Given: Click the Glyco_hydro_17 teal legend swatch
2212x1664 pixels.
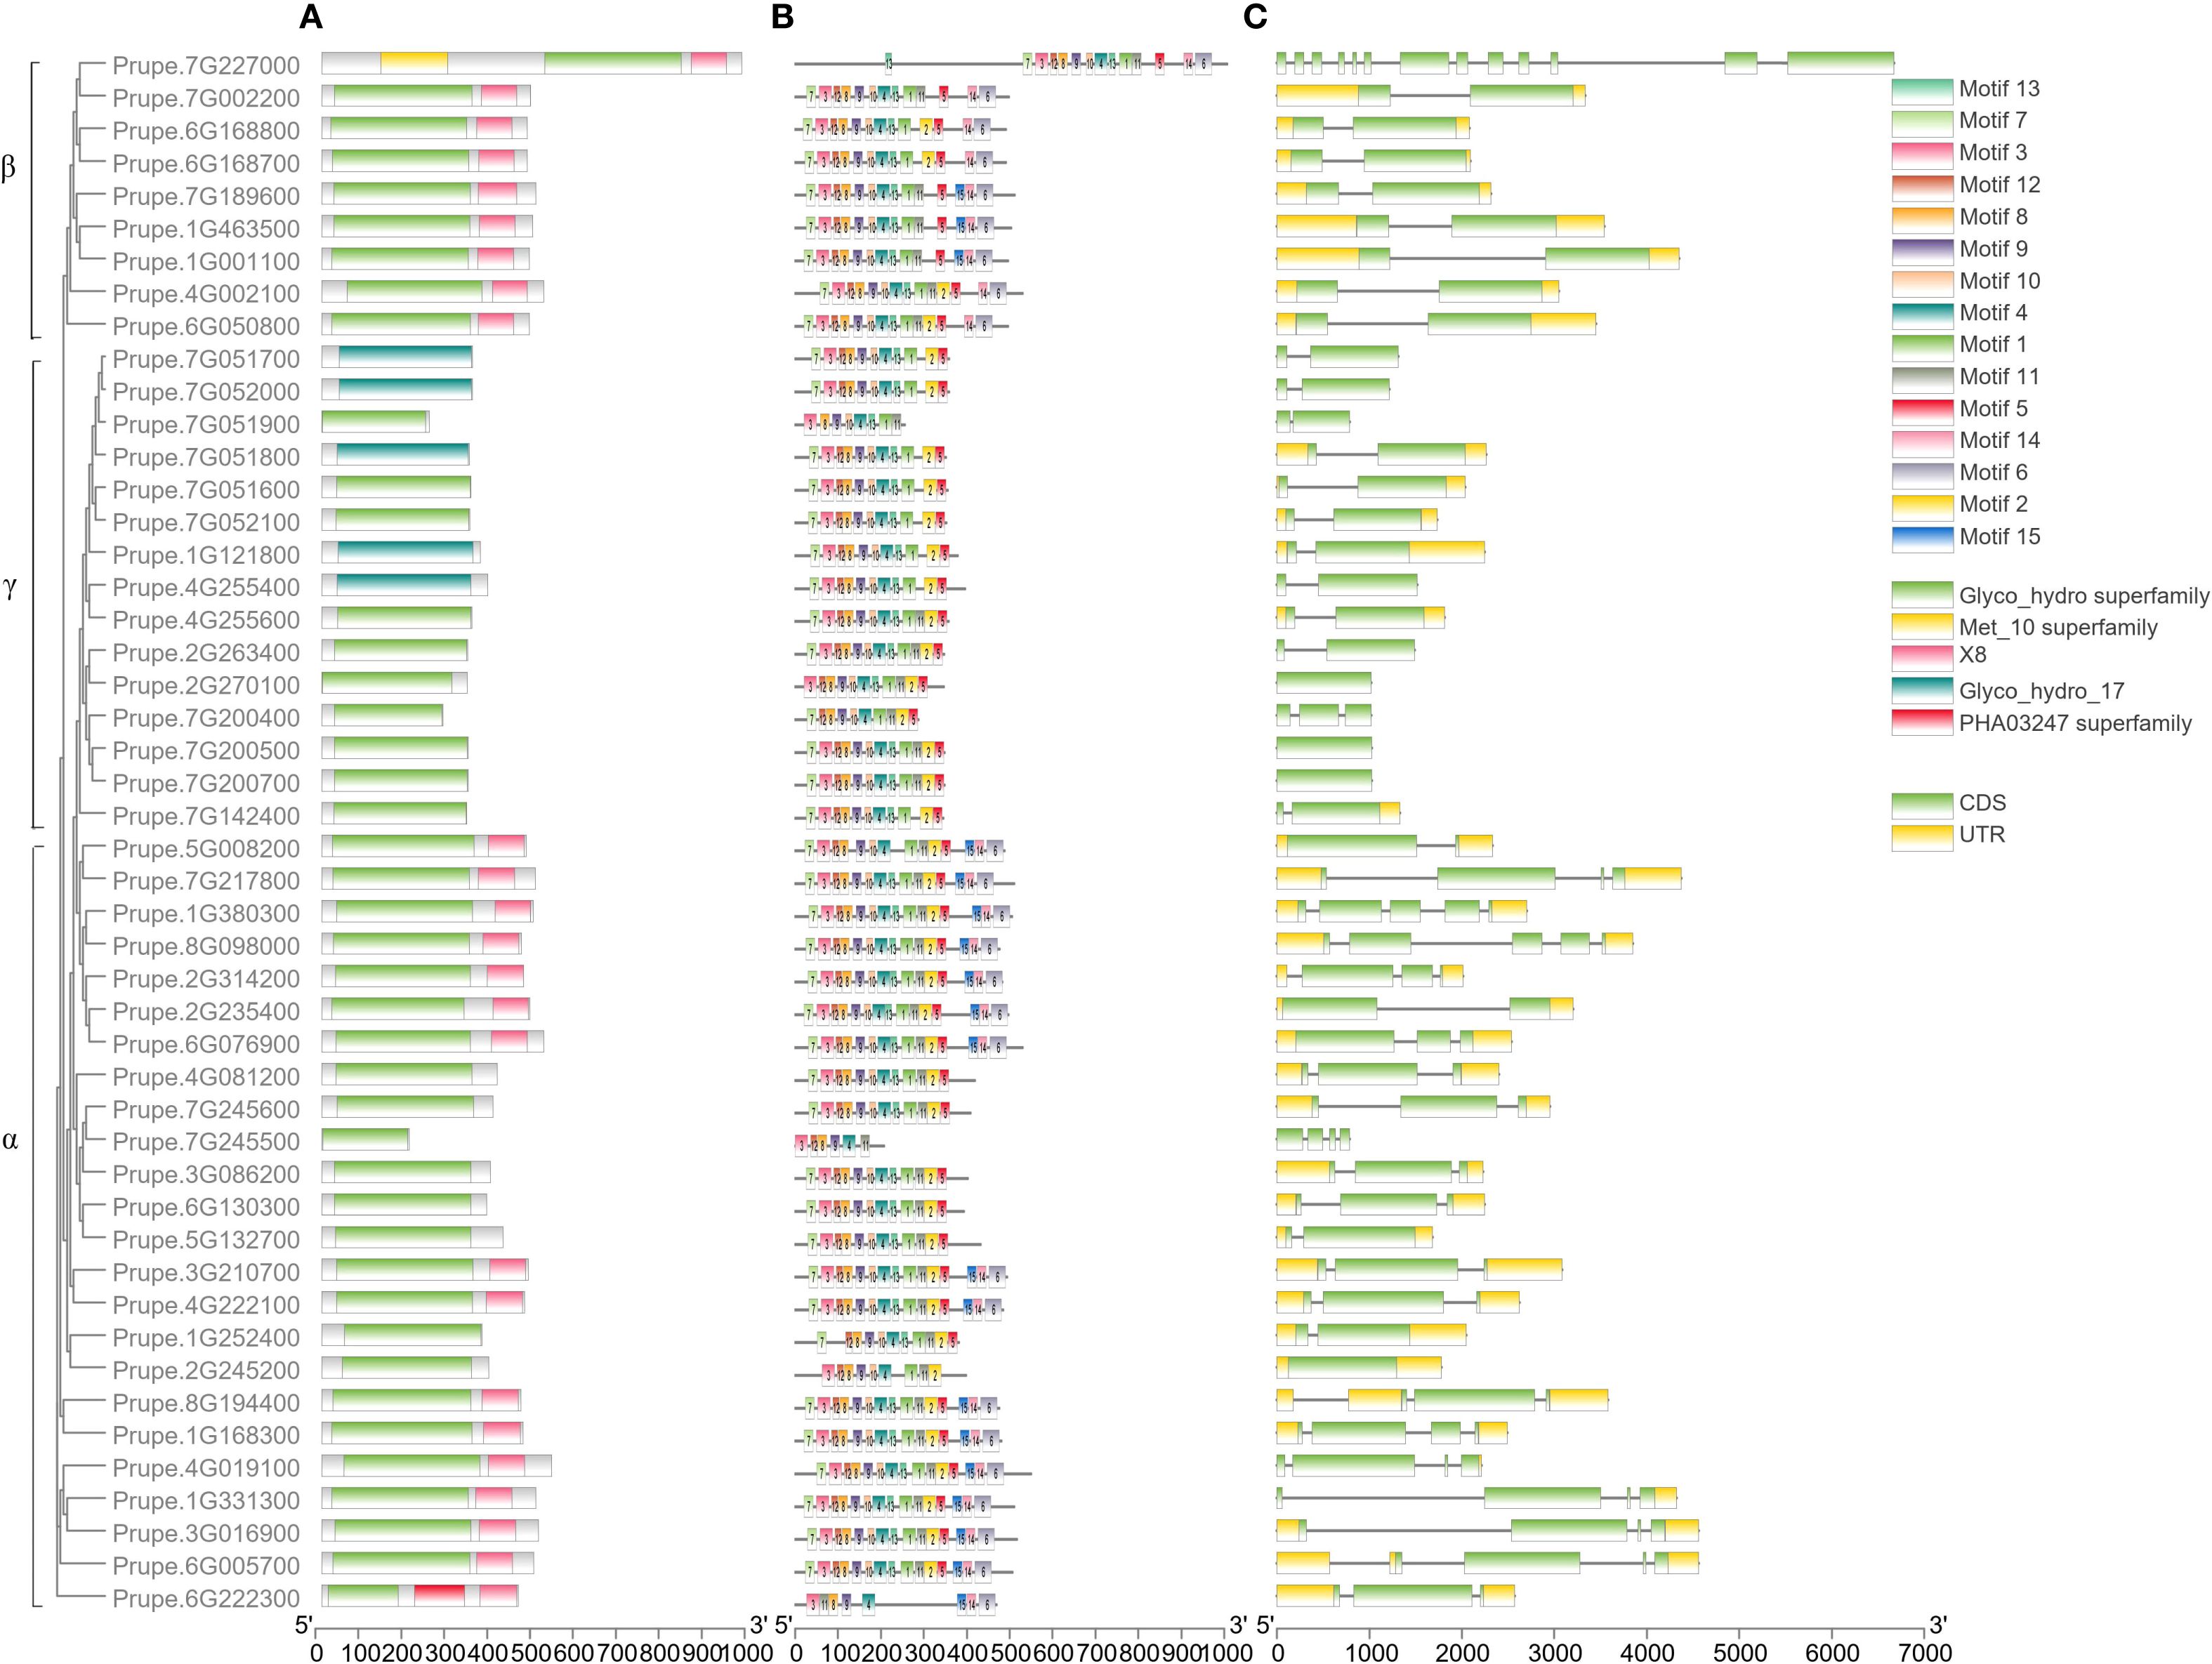Looking at the screenshot, I should [x=1921, y=692].
